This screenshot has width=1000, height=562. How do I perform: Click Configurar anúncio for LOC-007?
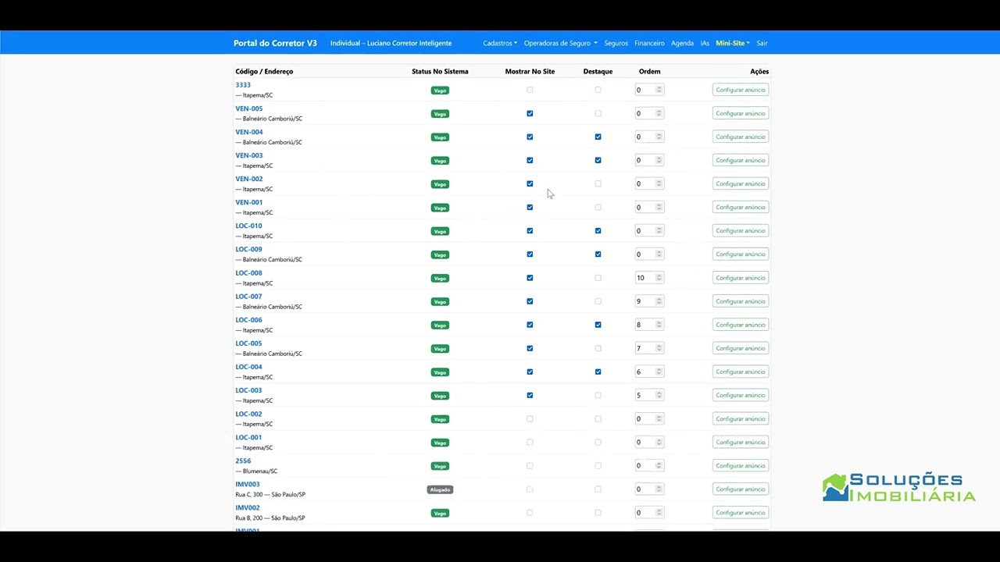(x=741, y=301)
